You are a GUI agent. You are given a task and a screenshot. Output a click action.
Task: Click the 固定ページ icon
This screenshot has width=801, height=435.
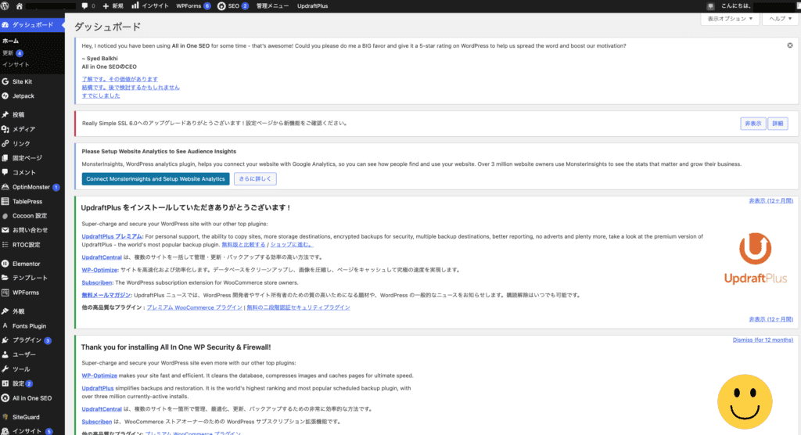pos(5,158)
